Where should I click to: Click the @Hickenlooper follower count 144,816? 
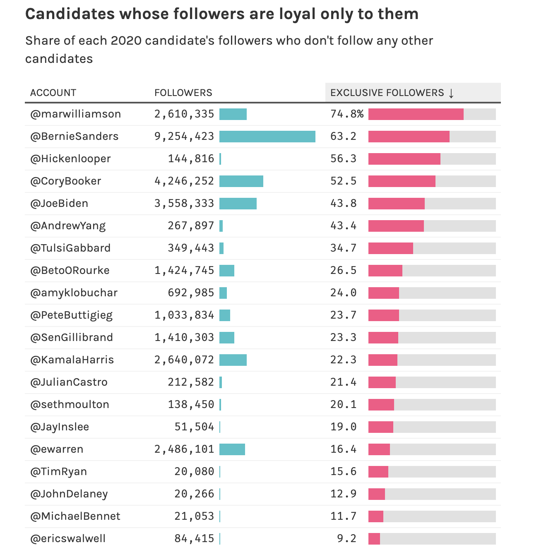click(x=191, y=159)
